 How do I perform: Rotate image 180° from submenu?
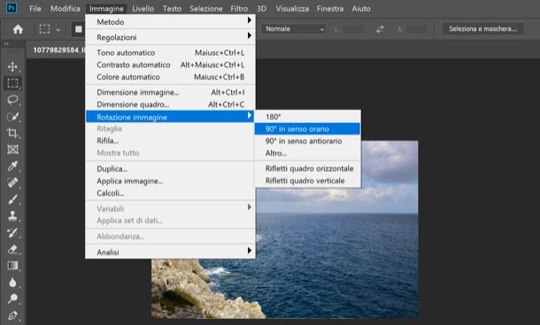(307, 117)
